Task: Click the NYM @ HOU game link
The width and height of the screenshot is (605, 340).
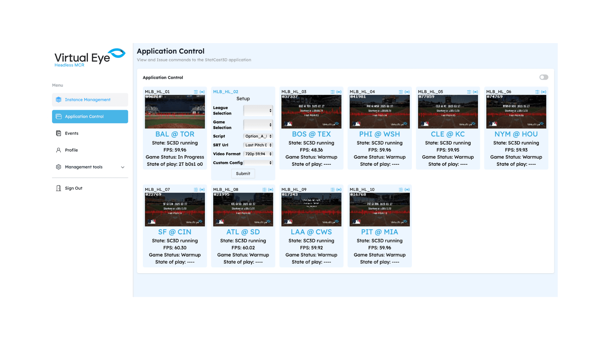Action: pyautogui.click(x=516, y=134)
